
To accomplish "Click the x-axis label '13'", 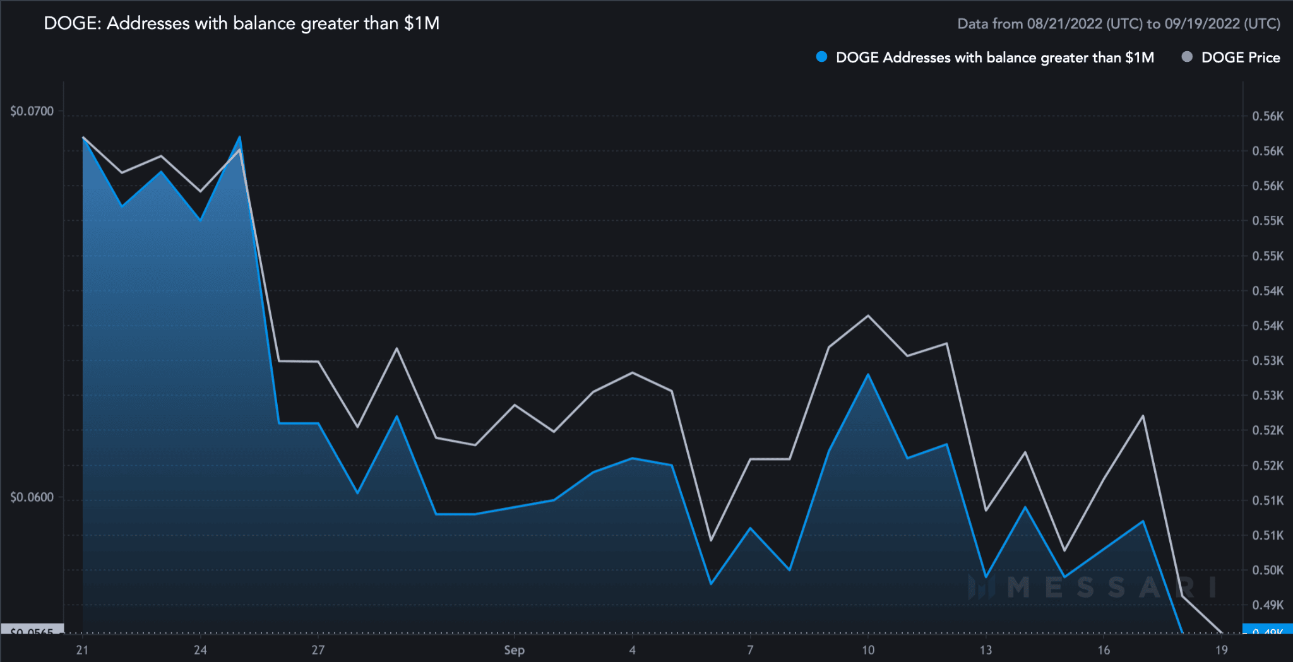I will coord(986,650).
